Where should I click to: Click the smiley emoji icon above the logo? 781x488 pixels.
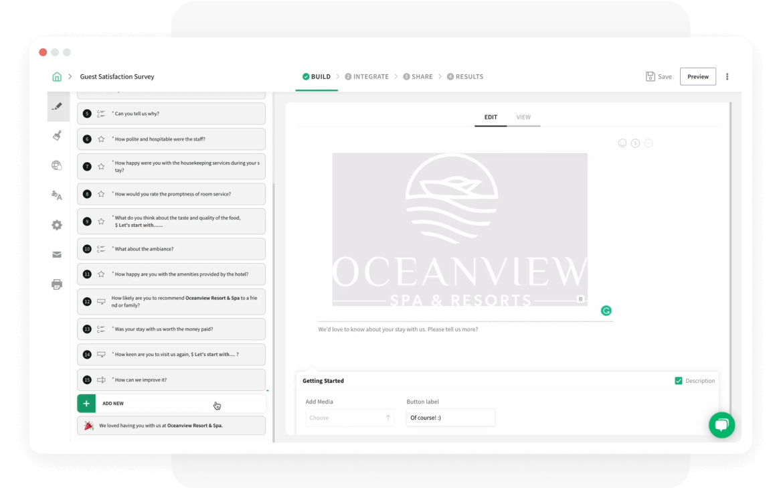click(622, 143)
